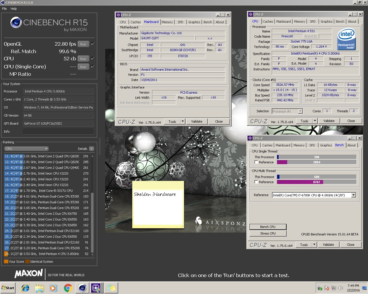The width and height of the screenshot is (368, 294).
Task: Click the Identical System legend swatch
Action: click(x=27, y=262)
